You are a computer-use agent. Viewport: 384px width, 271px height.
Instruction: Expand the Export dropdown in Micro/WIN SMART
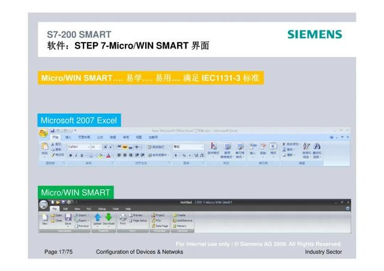pos(88,221)
